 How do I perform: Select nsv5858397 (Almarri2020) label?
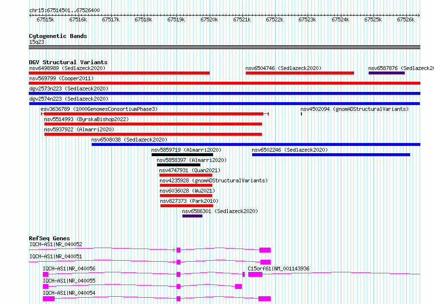pyautogui.click(x=192, y=160)
